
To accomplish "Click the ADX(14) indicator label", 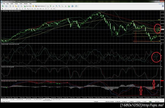I will [x=10, y=44].
